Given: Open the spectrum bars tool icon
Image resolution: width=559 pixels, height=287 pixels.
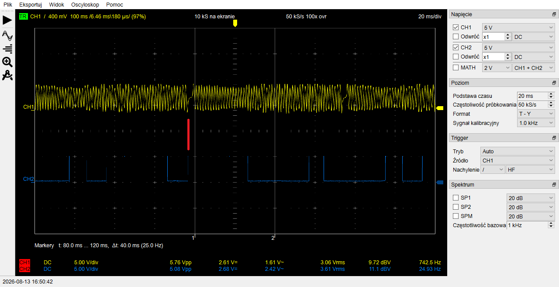Looking at the screenshot, I should [x=7, y=48].
